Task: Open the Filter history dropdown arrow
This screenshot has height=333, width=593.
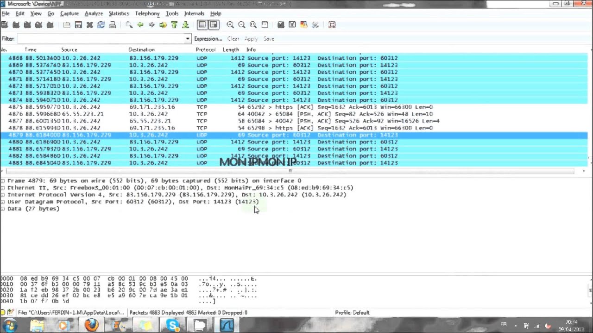Action: pos(188,39)
